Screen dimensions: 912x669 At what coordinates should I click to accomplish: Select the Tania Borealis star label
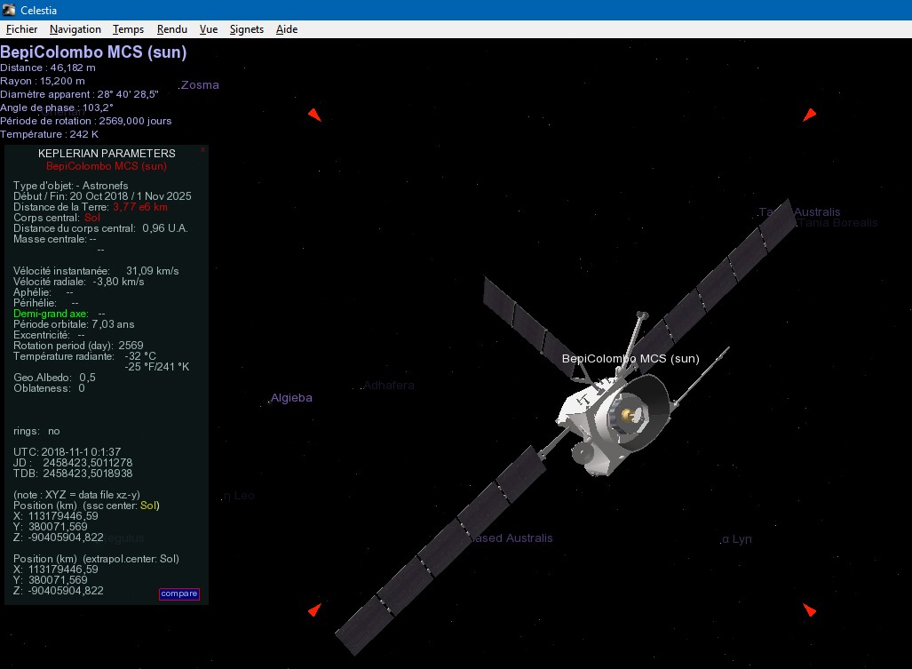[838, 223]
